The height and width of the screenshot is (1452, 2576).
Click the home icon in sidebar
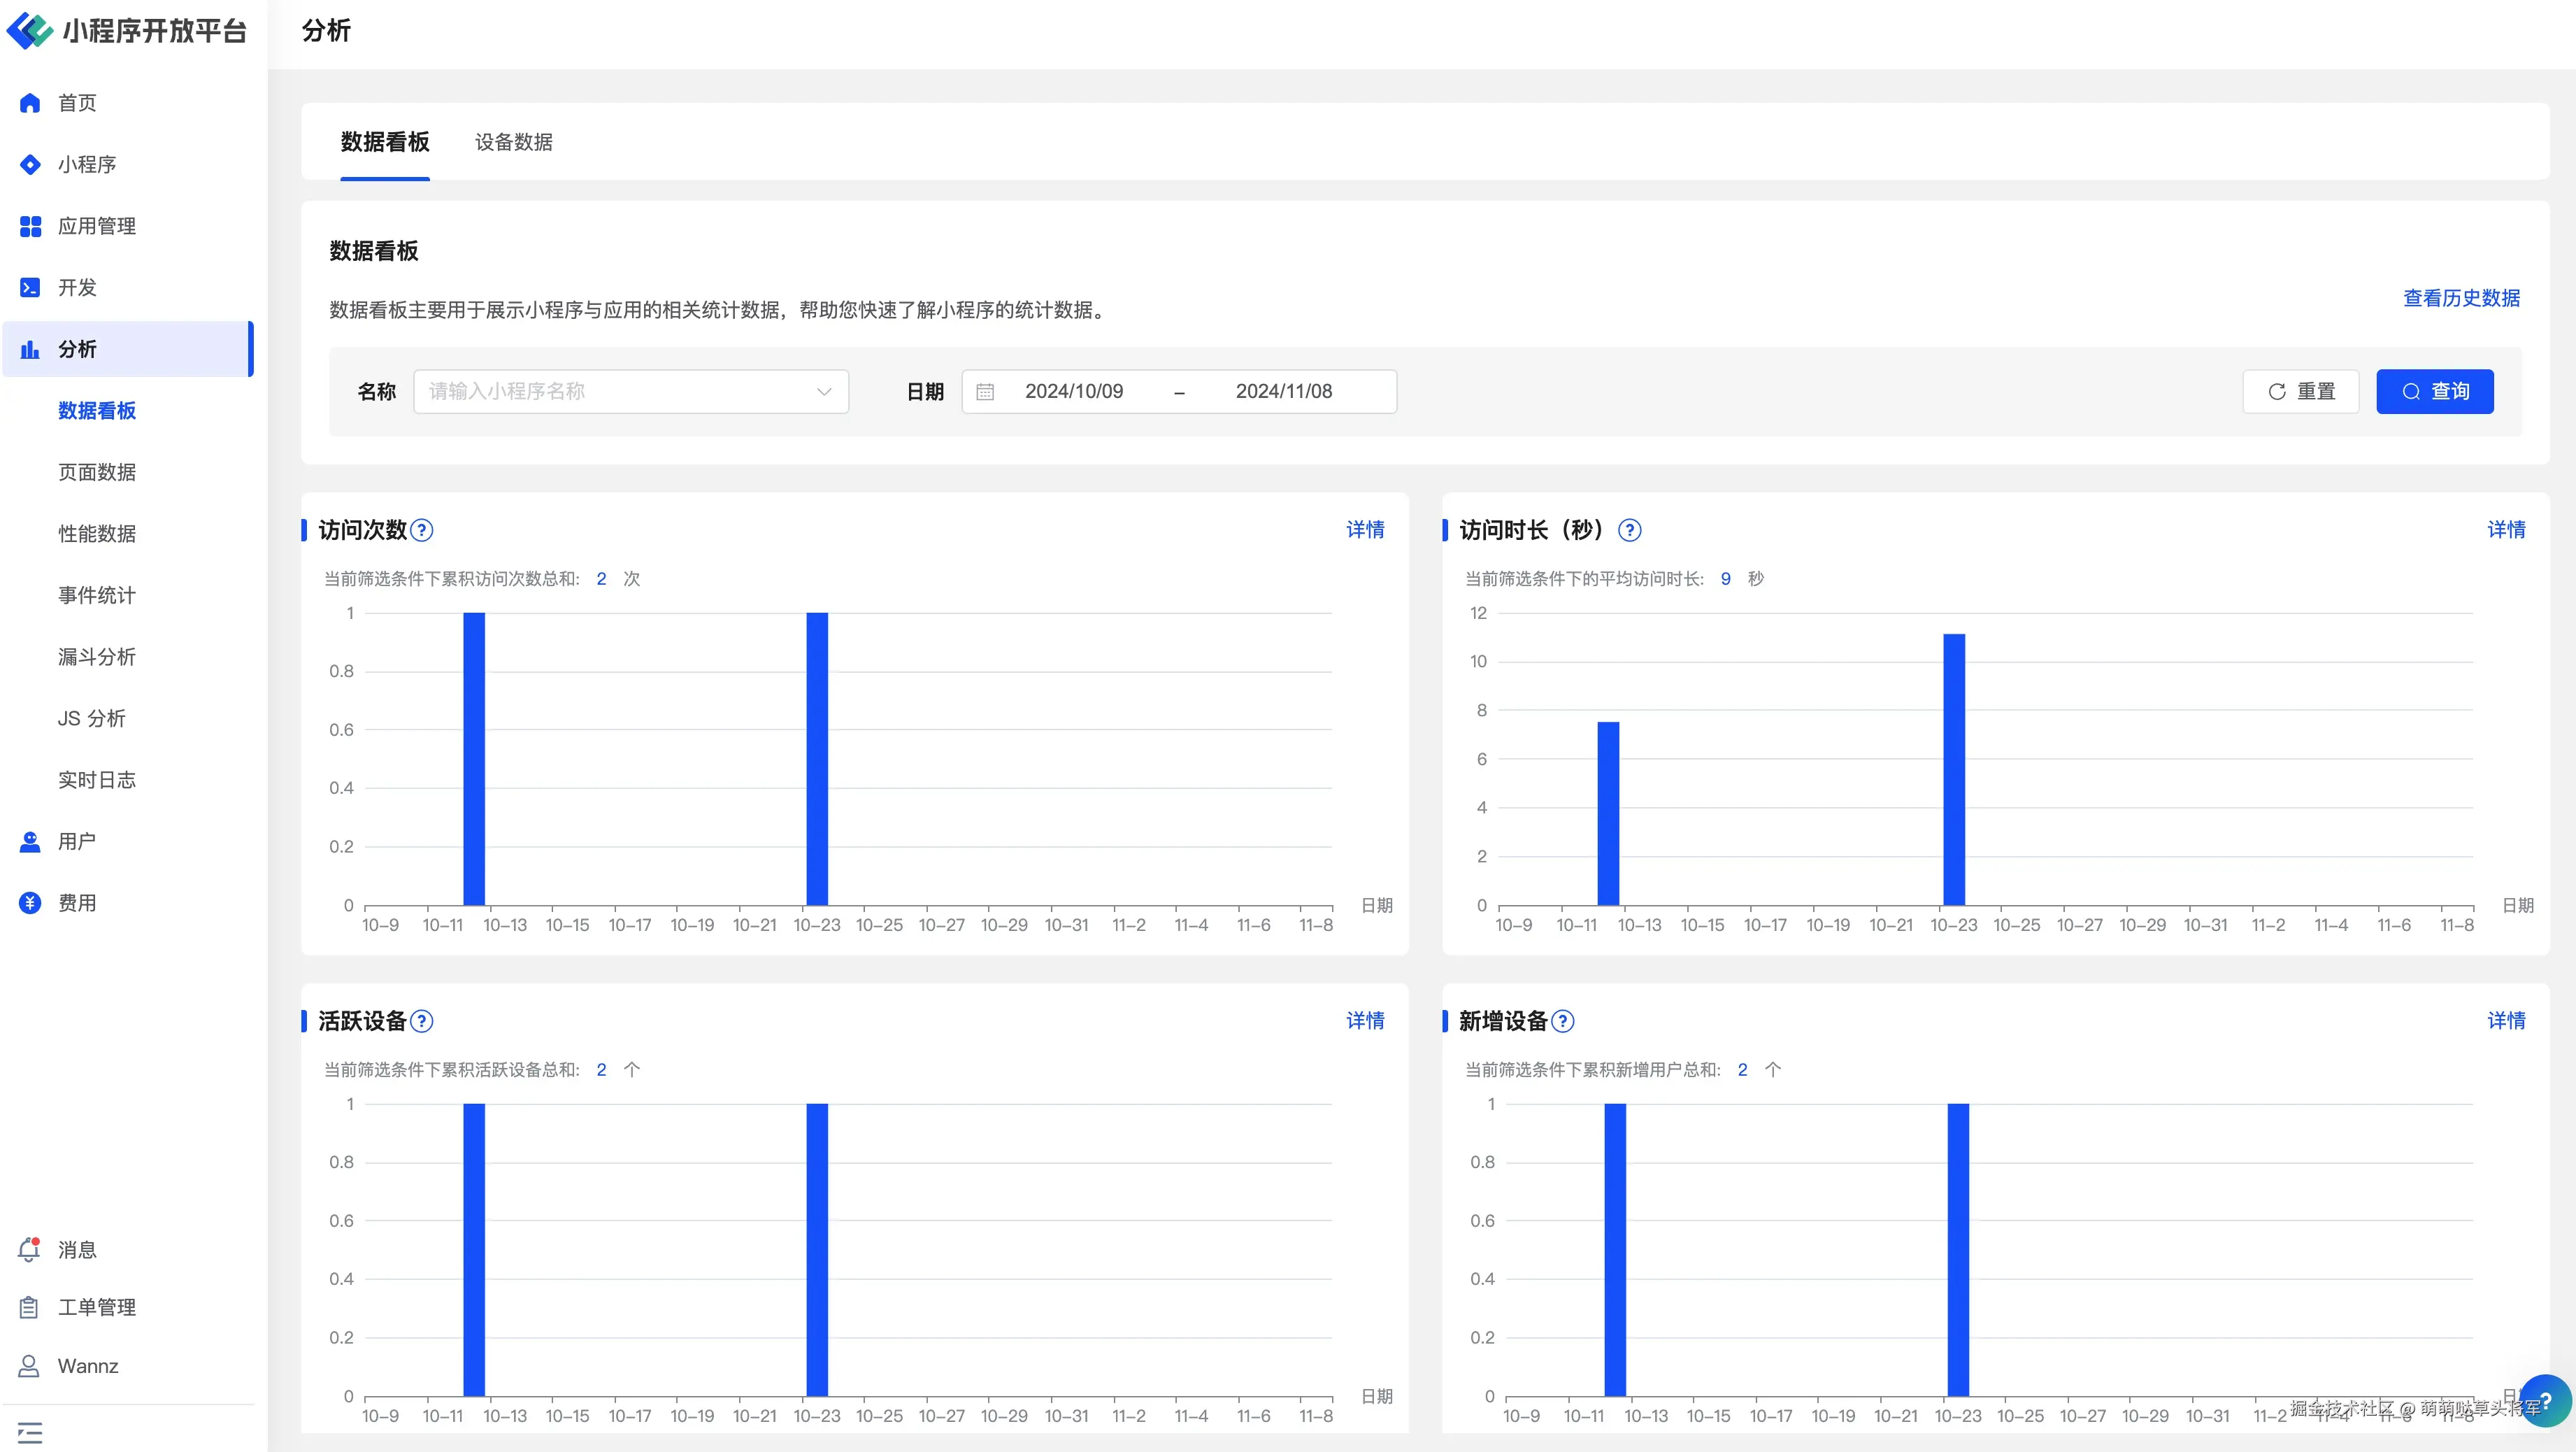pyautogui.click(x=30, y=103)
